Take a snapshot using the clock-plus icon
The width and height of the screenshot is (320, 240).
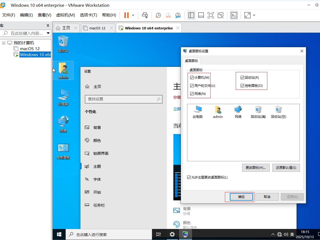pyautogui.click(x=158, y=15)
